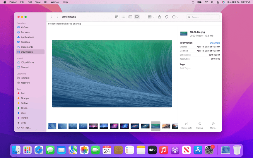Click the Search field in Finder
Screen dimensions: 253x158
203,17
